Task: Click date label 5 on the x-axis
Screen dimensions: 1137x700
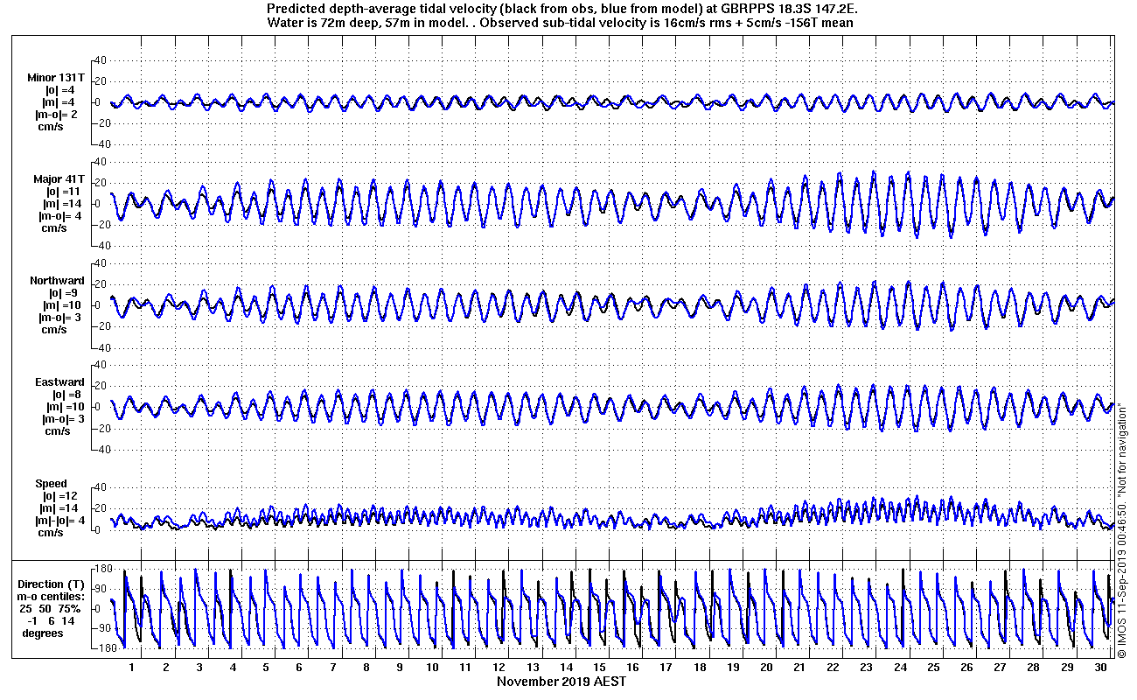Action: pyautogui.click(x=266, y=667)
